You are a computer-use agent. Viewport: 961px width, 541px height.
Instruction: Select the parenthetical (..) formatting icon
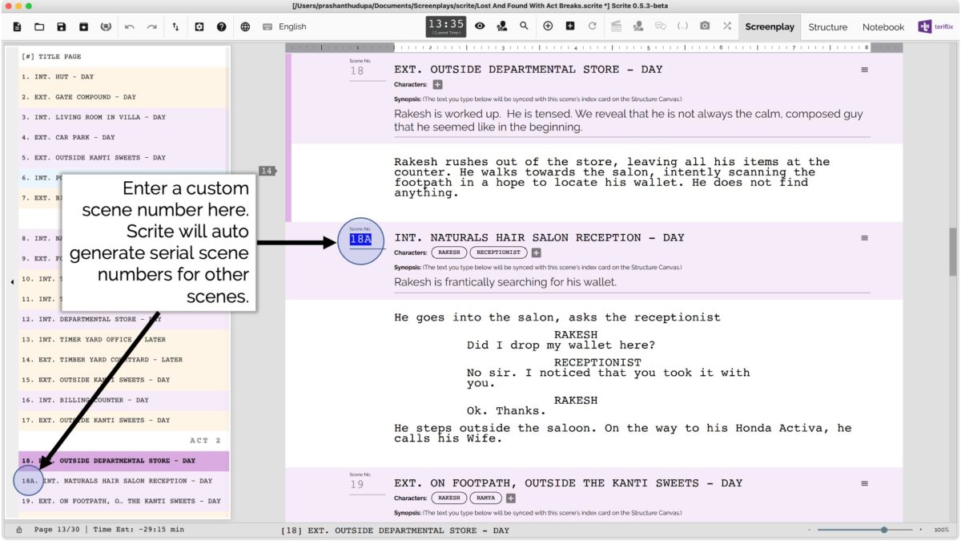click(682, 26)
